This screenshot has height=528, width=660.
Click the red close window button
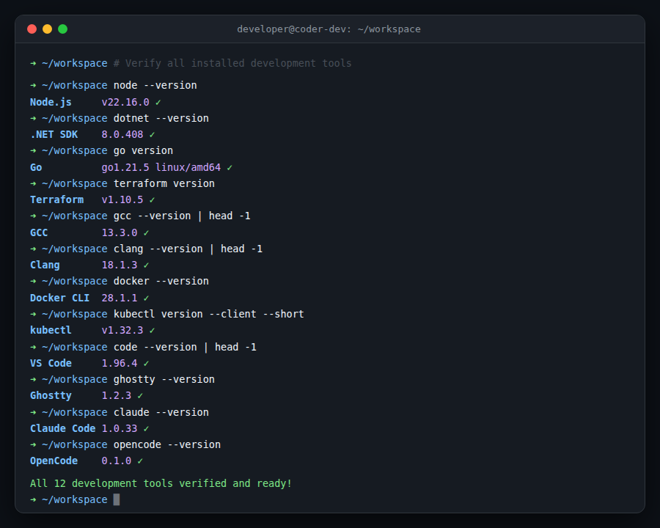(x=32, y=29)
